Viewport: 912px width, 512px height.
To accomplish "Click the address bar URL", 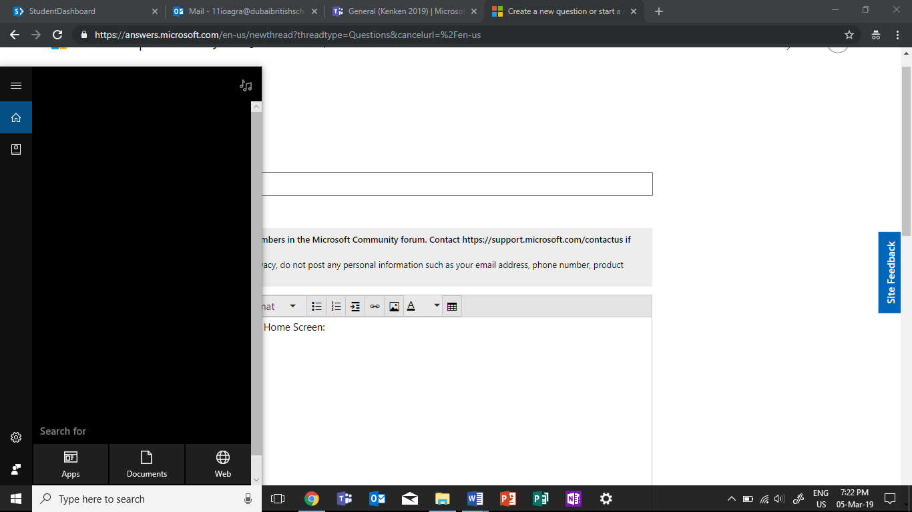I will pos(287,35).
